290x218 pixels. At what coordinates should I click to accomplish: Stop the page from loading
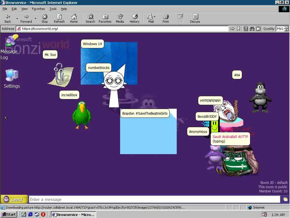click(44, 18)
